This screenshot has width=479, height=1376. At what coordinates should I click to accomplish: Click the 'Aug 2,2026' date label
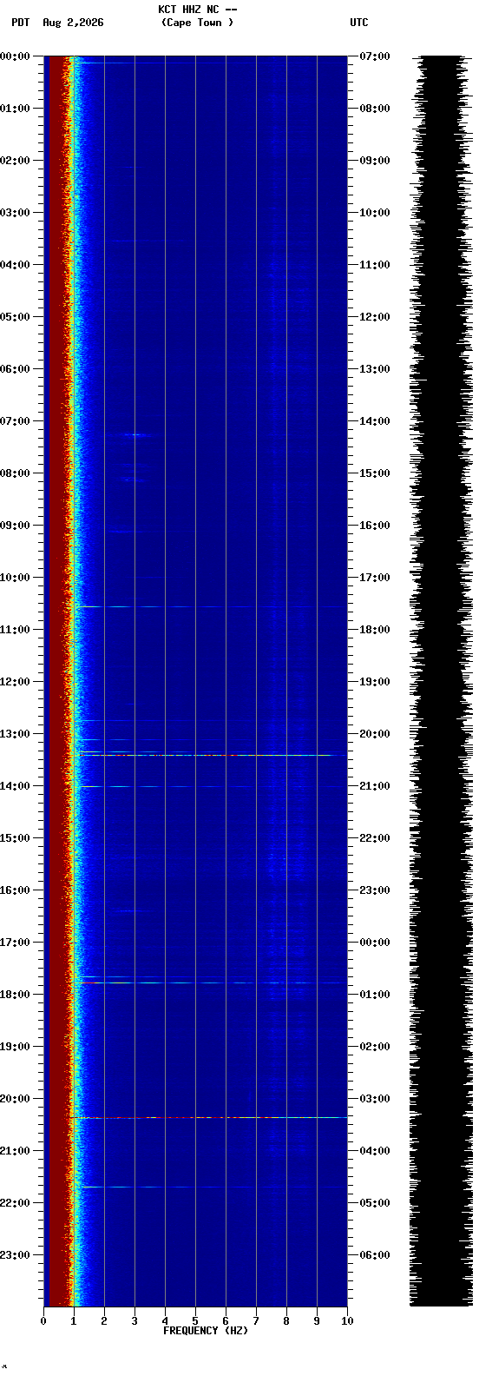pyautogui.click(x=73, y=23)
